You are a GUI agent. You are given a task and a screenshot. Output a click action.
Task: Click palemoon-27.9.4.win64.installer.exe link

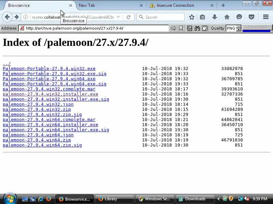51,124
